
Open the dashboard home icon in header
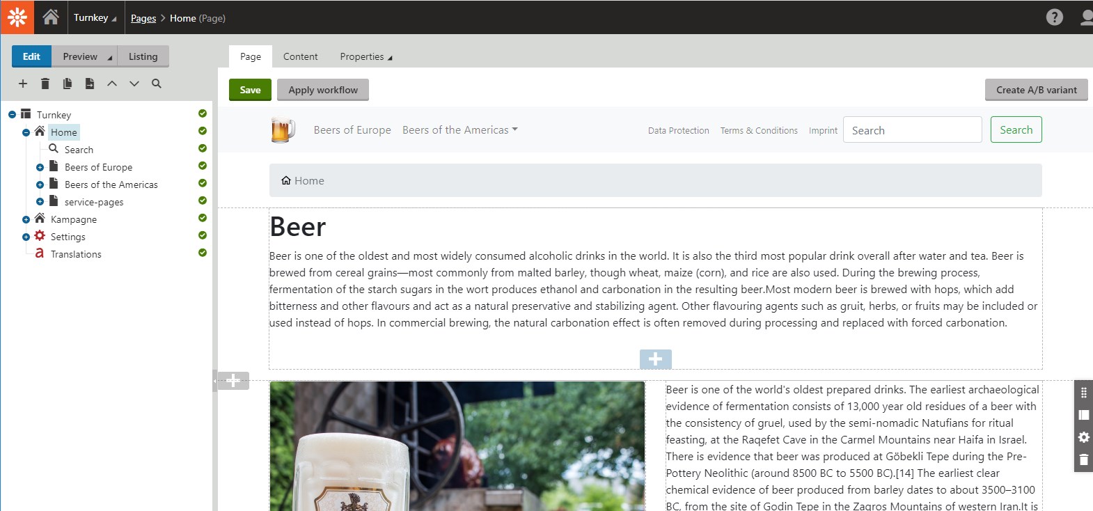click(51, 17)
